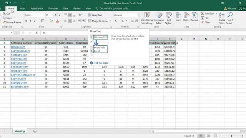Click the Insert cells icon
The height and width of the screenshot is (138, 246).
coord(178,15)
